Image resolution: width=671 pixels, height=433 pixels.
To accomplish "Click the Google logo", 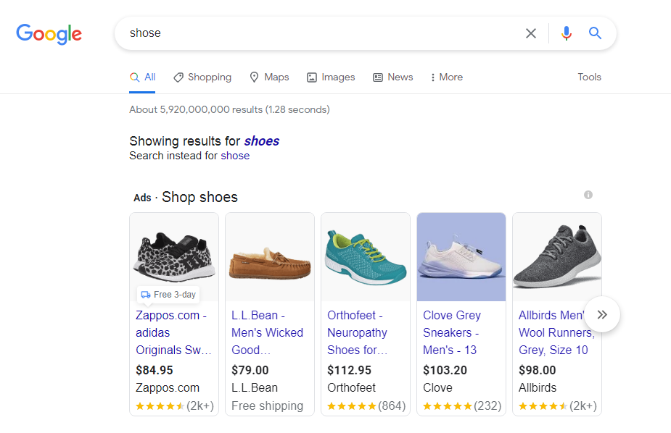I will pyautogui.click(x=49, y=34).
